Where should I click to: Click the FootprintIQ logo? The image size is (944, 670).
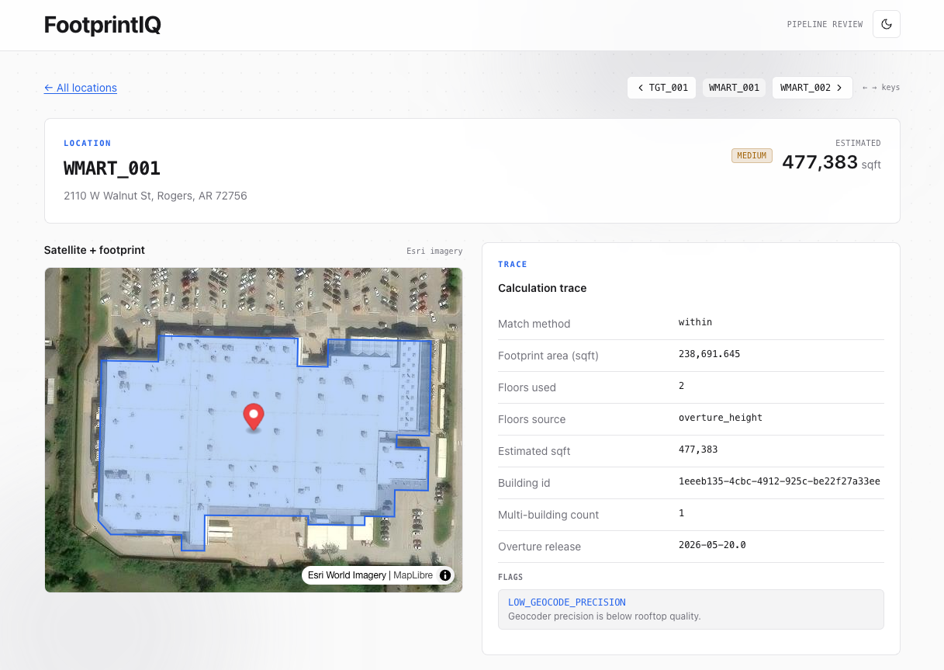tap(102, 25)
